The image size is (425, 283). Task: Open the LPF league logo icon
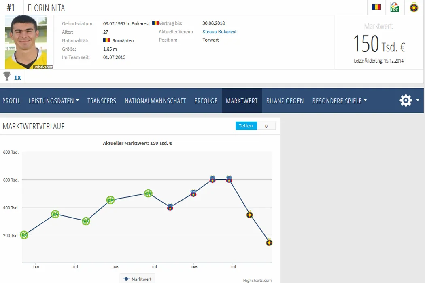395,7
